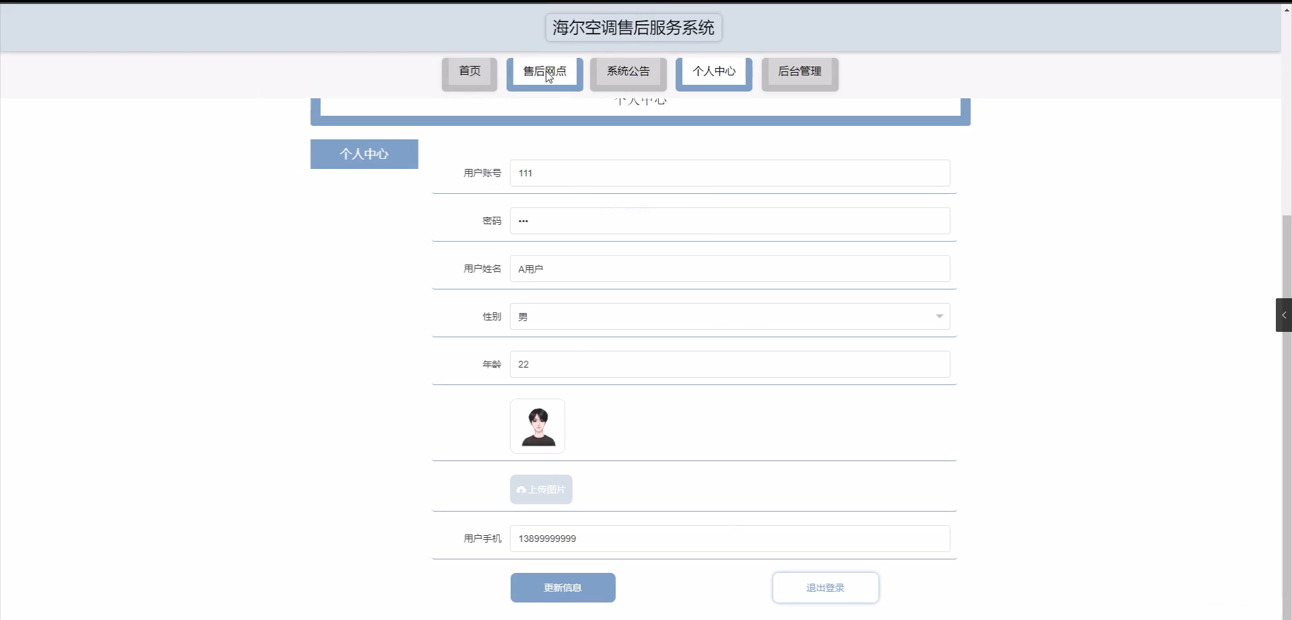1292x620 pixels.
Task: Open the 后台管理 tab
Action: pos(799,73)
